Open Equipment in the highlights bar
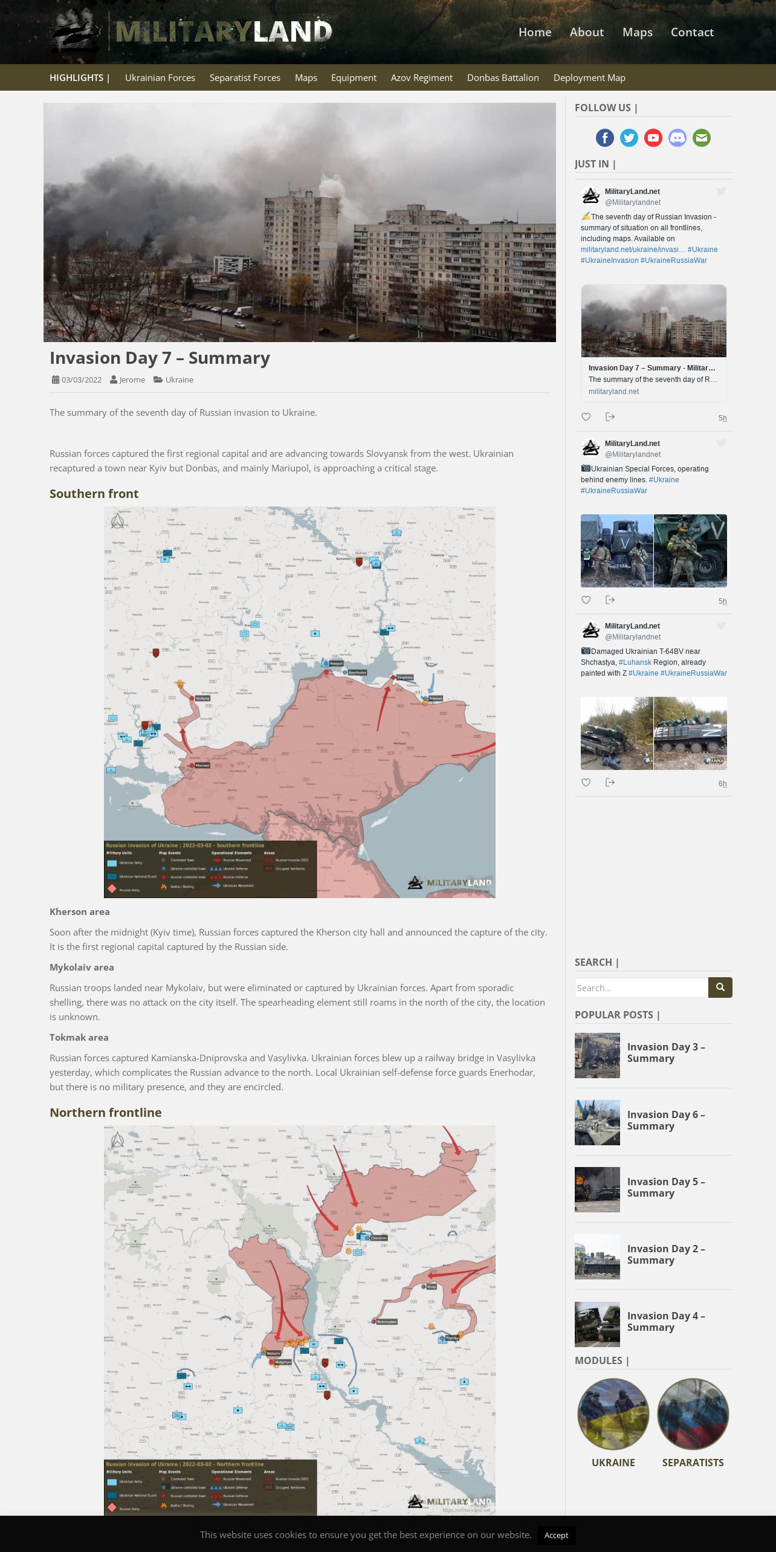Viewport: 776px width, 1552px height. [354, 77]
